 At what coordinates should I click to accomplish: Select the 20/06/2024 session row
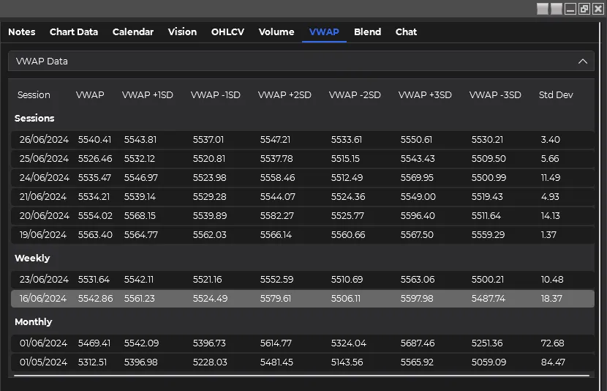pyautogui.click(x=303, y=215)
